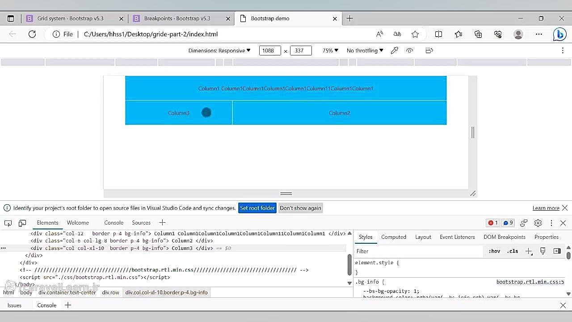Follow the Learn more link
Screen dimensions: 572x322
546,208
